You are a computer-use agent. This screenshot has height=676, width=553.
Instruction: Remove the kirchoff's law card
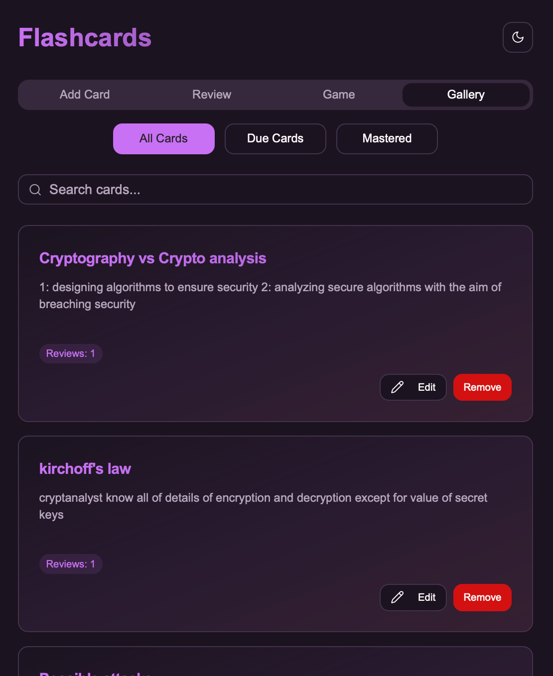[482, 597]
